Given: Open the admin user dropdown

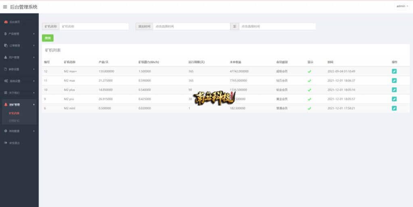Looking at the screenshot, I should click(x=402, y=6).
